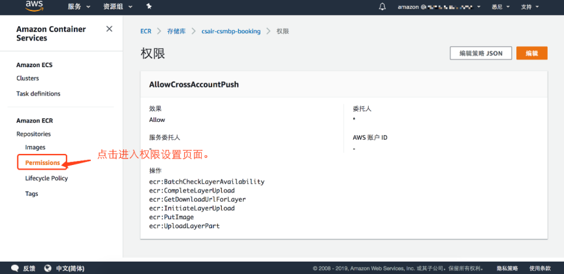Viewport: 564px width, 274px height.
Task: Expand the 资源组 resource groups menu
Action: point(117,7)
